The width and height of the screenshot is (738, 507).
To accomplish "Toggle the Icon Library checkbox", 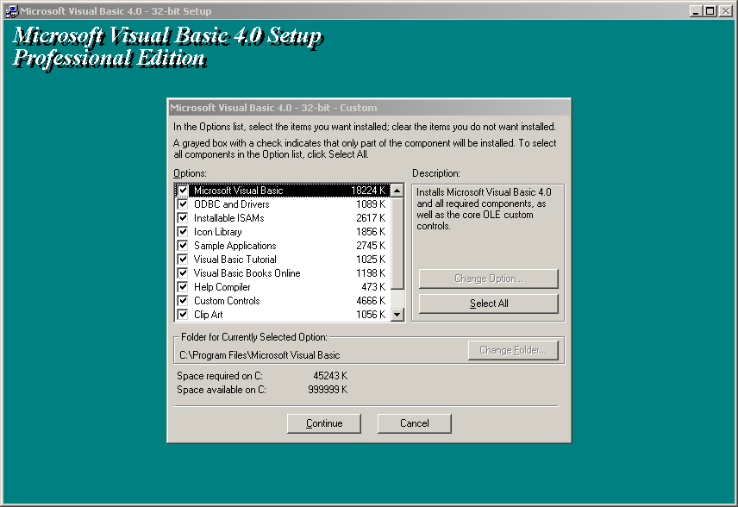I will click(x=183, y=232).
